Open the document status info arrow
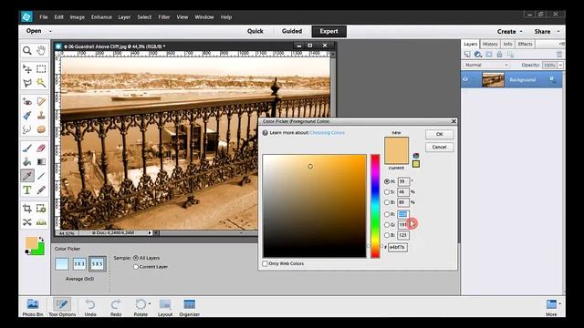This screenshot has width=584, height=328. click(150, 233)
